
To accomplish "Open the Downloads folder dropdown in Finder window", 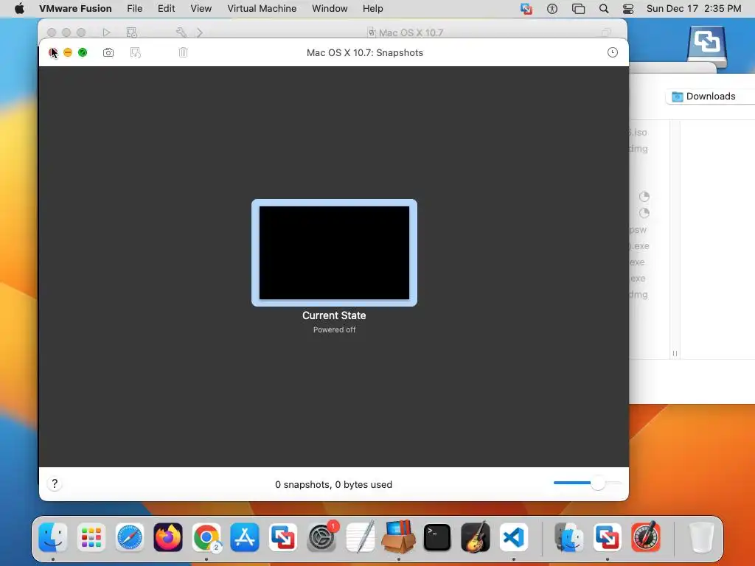I will 710,97.
